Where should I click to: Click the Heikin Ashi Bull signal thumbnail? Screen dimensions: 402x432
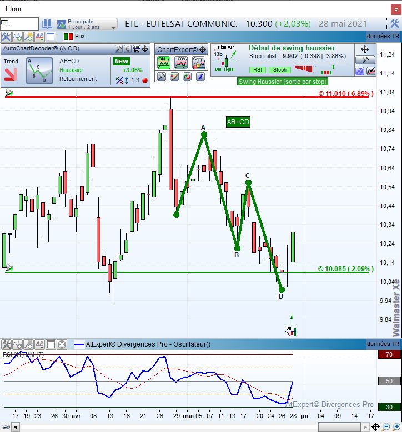[x=225, y=59]
